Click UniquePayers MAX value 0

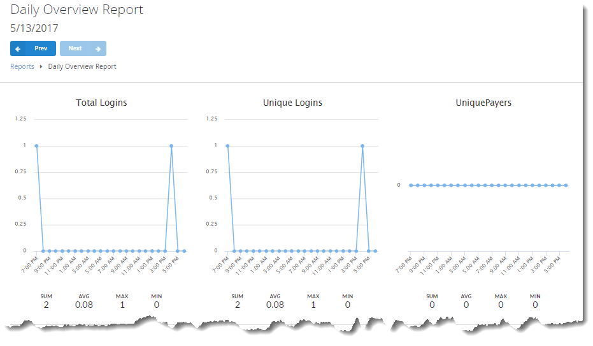tap(501, 305)
